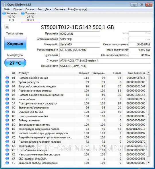Select the Частота ошибок чтения attribute name

pyautogui.click(x=33, y=78)
